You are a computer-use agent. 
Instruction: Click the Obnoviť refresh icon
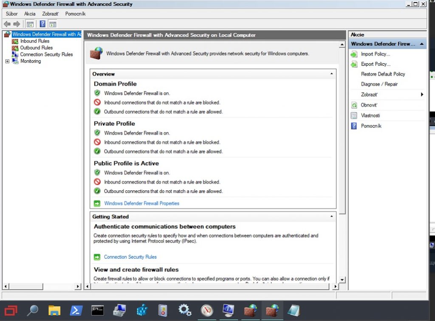pos(354,105)
